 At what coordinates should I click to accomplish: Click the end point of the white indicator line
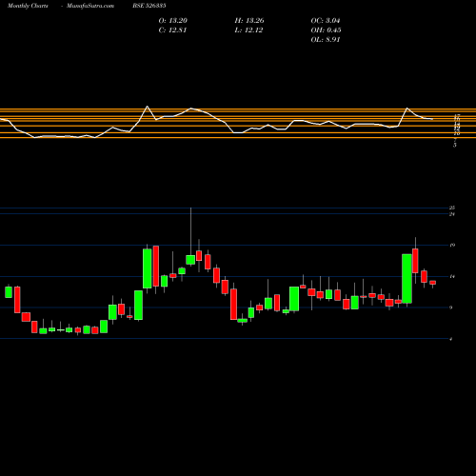[x=432, y=119]
